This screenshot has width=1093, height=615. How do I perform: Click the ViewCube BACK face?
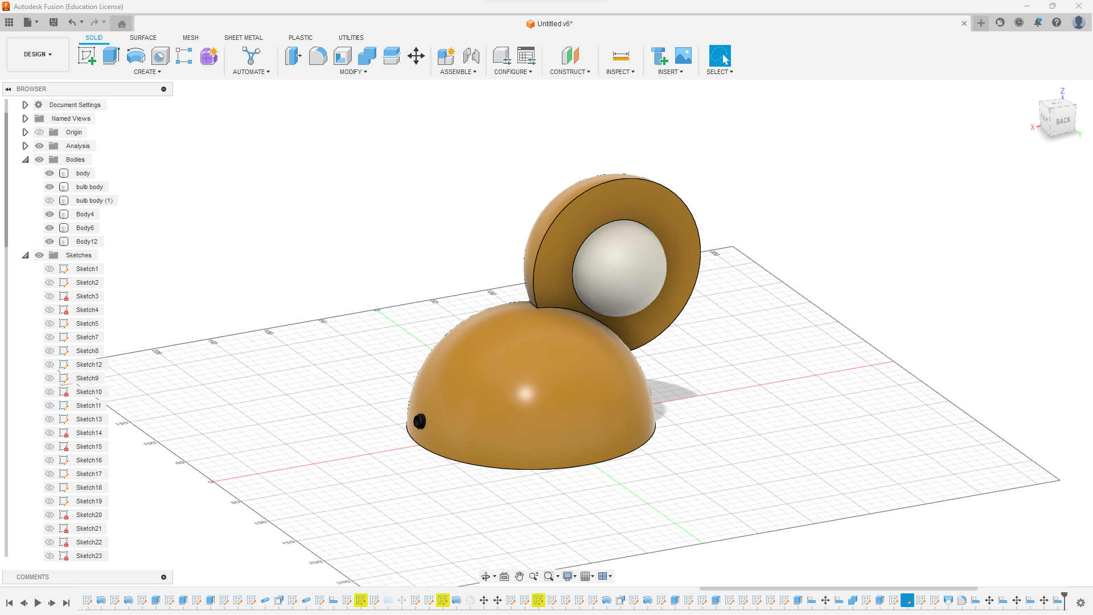point(1063,121)
